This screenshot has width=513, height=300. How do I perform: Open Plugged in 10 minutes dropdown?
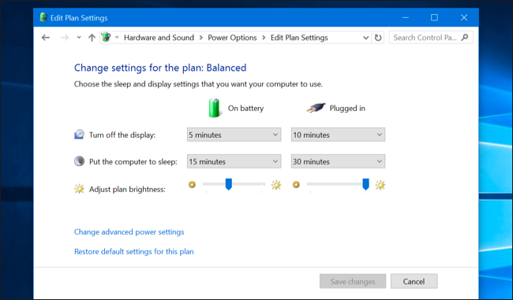(338, 135)
